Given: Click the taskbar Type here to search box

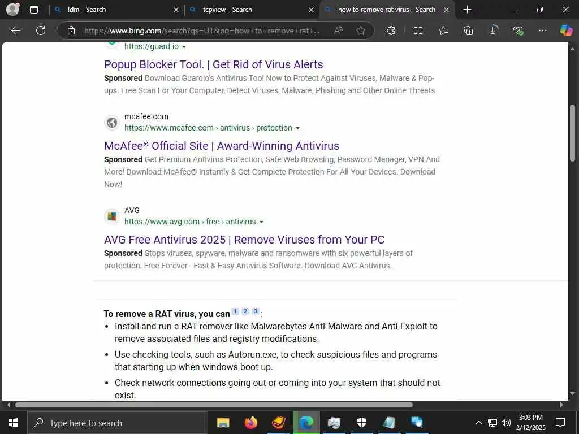Looking at the screenshot, I should click(x=118, y=423).
